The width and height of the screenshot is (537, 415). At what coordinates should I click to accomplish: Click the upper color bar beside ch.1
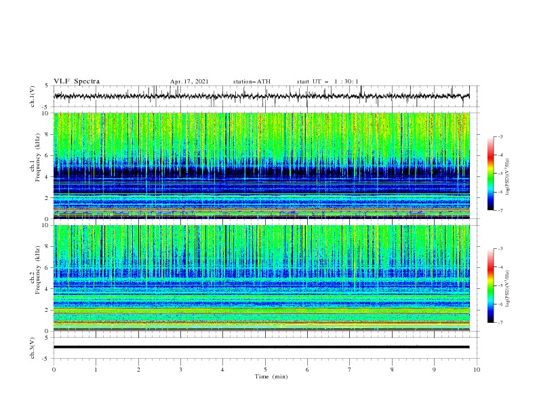coord(490,174)
